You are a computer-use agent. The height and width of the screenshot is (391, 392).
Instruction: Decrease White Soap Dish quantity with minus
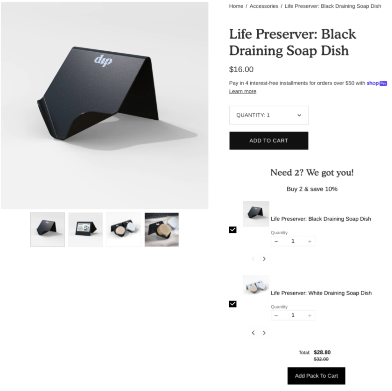click(276, 316)
